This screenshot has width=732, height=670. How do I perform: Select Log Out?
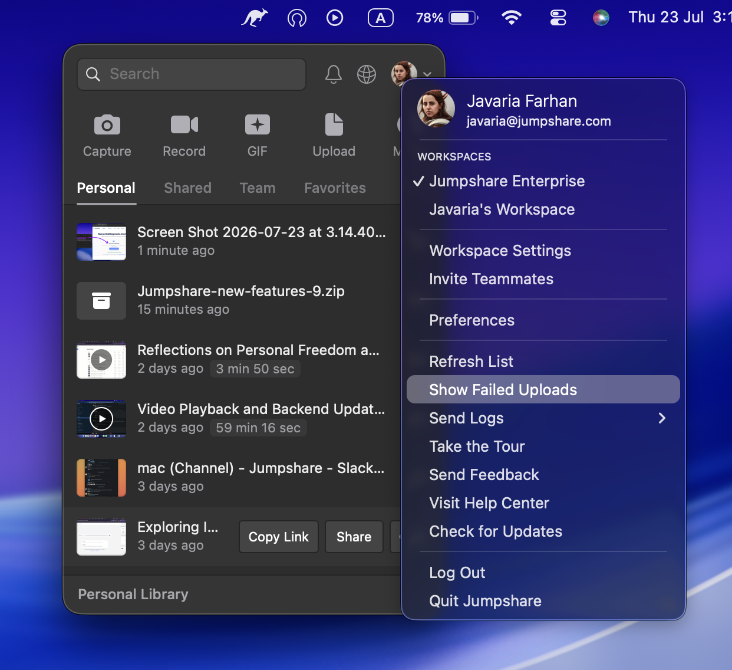[x=543, y=573]
